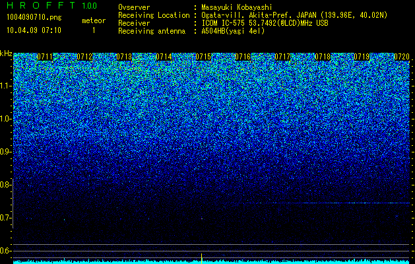415x264 pixels.
Task: Click the 0720 time marker
Action: pyautogui.click(x=402, y=57)
